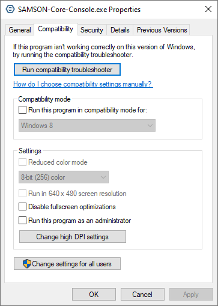Switch to the General tab

(20, 30)
